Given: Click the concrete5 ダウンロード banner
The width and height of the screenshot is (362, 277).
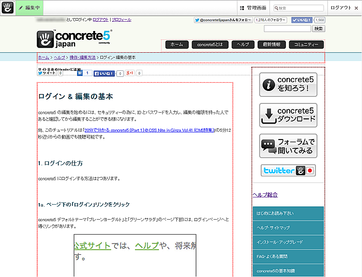Looking at the screenshot, I should 288,115.
